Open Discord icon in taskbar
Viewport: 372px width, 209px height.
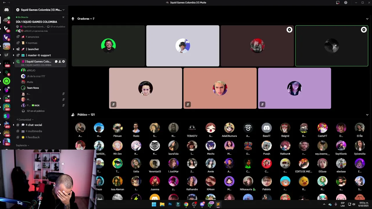pos(202,204)
